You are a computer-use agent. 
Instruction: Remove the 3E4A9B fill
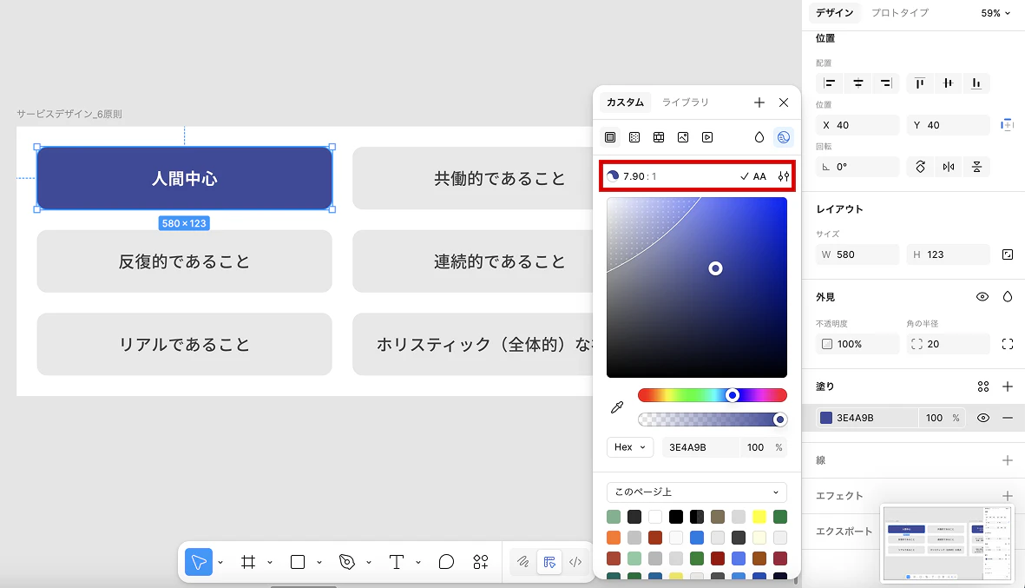pos(1008,418)
